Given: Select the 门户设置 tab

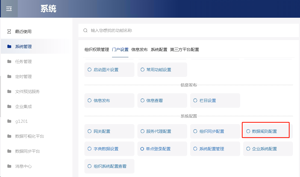Looking at the screenshot, I should [120, 50].
